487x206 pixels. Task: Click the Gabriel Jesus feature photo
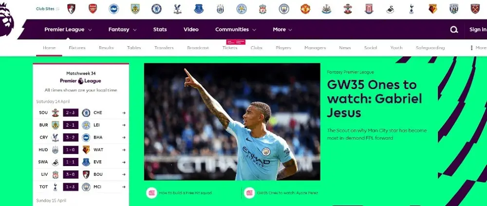pyautogui.click(x=232, y=122)
